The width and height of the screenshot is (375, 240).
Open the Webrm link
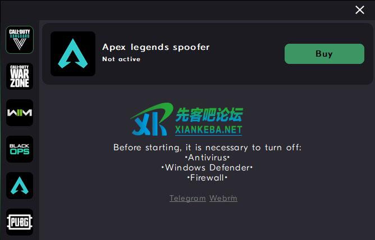coord(223,198)
